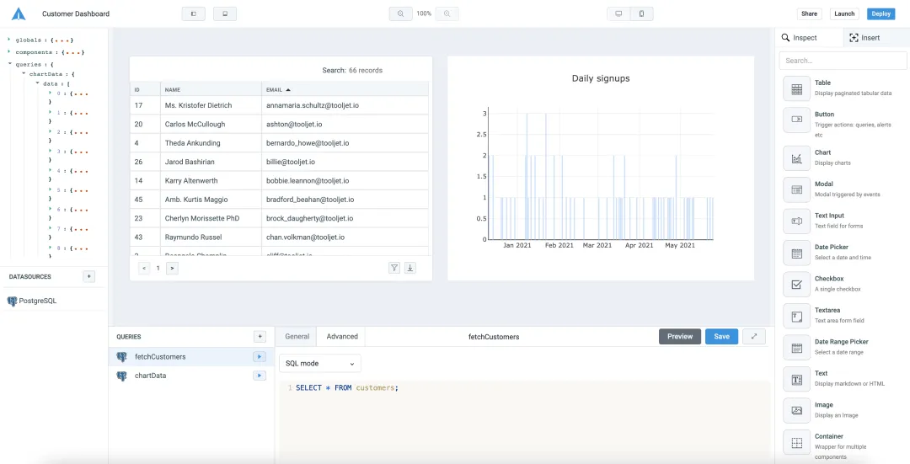Switch to mobile layout view
This screenshot has height=464, width=910.
[641, 13]
